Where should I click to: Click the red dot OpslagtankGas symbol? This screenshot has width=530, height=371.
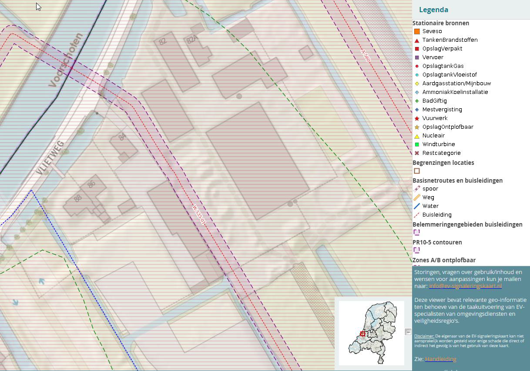pos(417,66)
